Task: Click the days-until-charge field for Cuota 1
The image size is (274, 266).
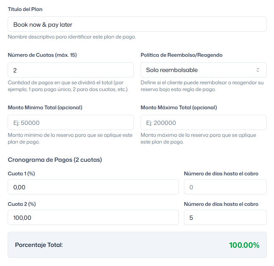Action: coord(225,187)
